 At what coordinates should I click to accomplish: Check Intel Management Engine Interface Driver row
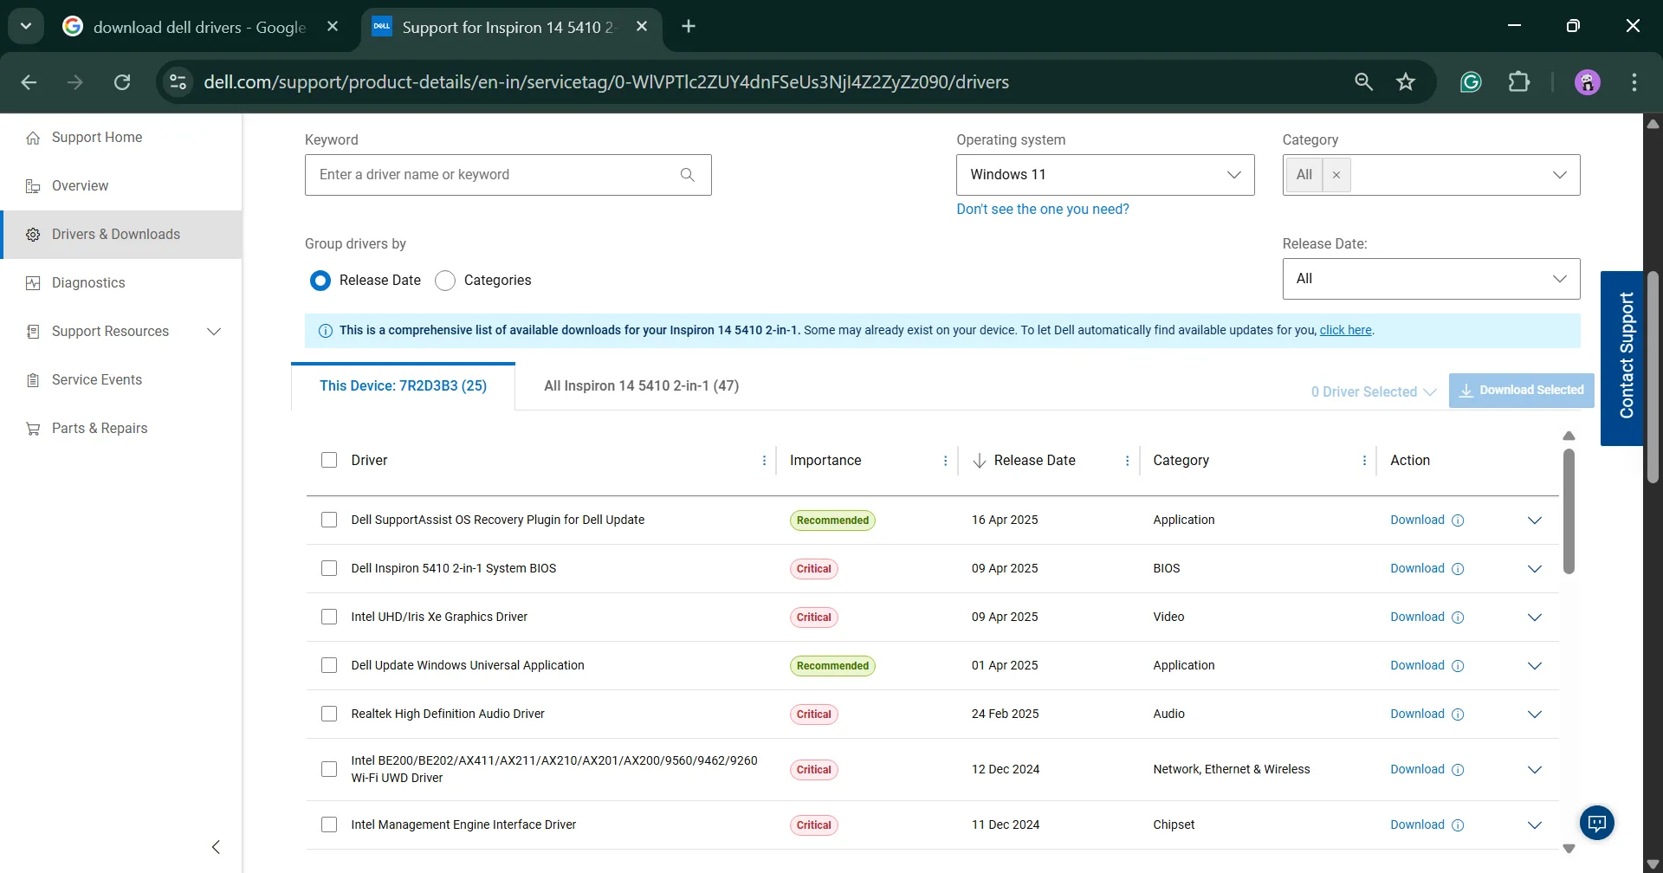(x=329, y=824)
